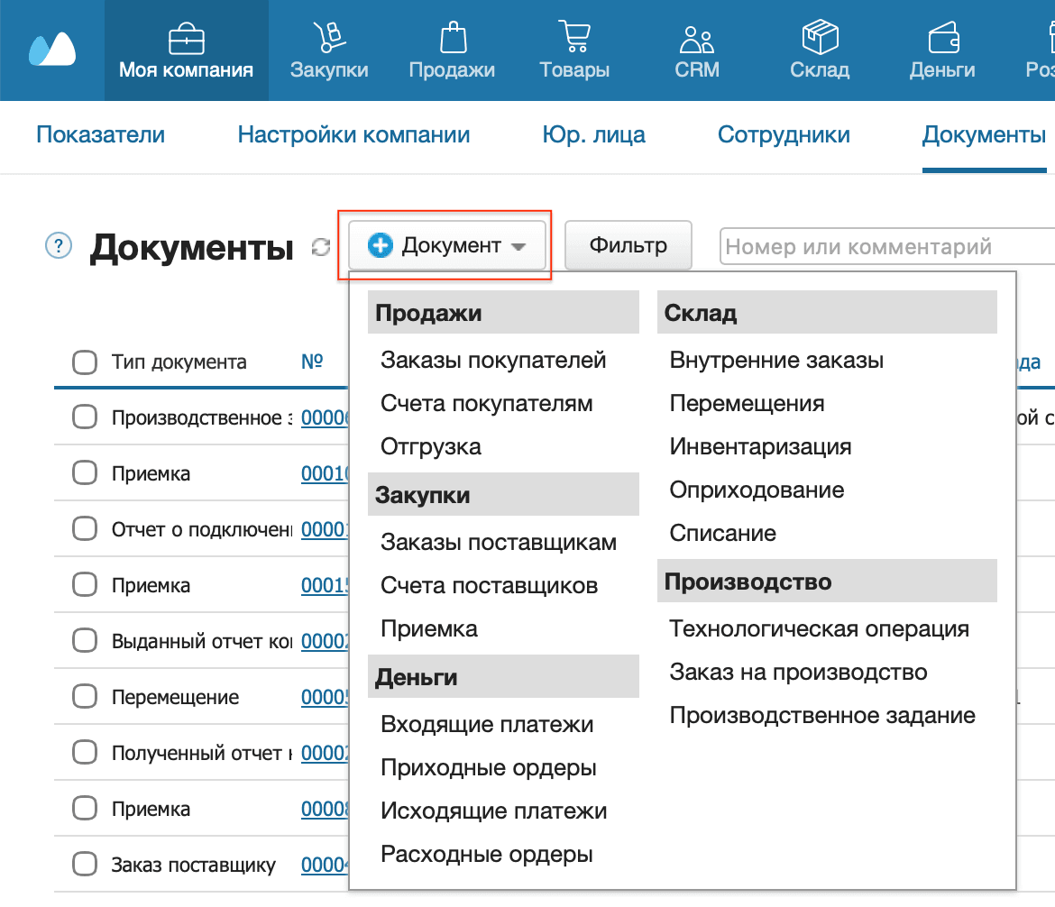The width and height of the screenshot is (1055, 907).
Task: Toggle select-all checkbox in table header
Action: (x=85, y=362)
